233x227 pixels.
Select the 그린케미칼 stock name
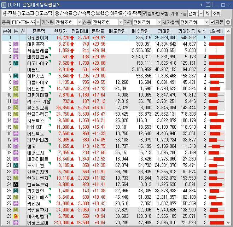click(38, 95)
